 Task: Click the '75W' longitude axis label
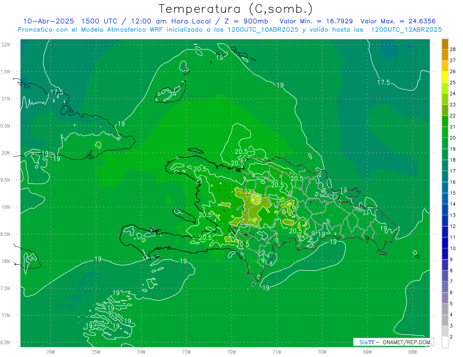click(x=96, y=352)
